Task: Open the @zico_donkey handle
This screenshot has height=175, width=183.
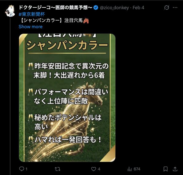Action: (x=114, y=8)
